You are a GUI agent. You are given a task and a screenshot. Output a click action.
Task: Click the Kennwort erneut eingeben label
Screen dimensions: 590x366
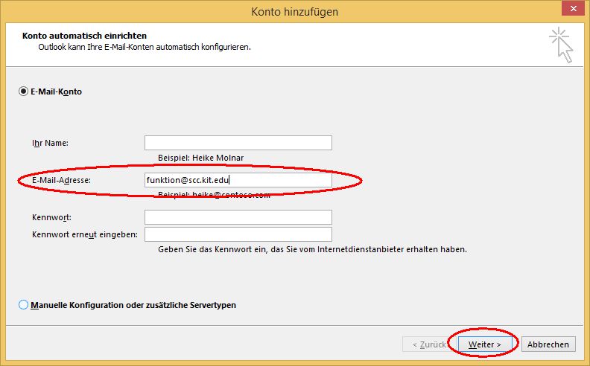click(x=84, y=235)
